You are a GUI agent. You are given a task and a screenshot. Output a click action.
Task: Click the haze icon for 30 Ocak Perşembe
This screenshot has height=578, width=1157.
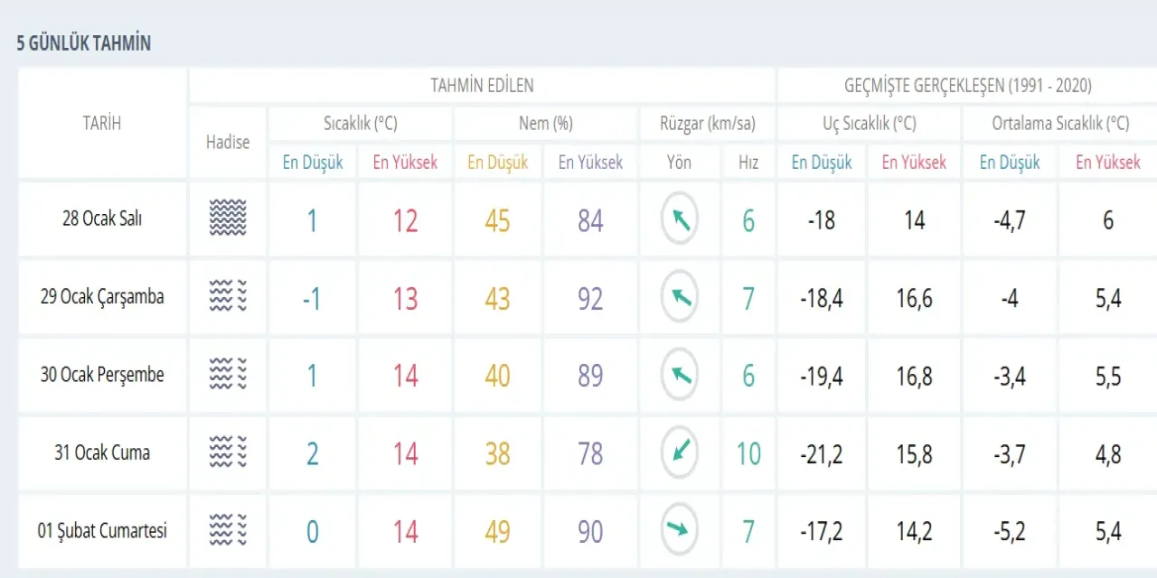pos(228,375)
